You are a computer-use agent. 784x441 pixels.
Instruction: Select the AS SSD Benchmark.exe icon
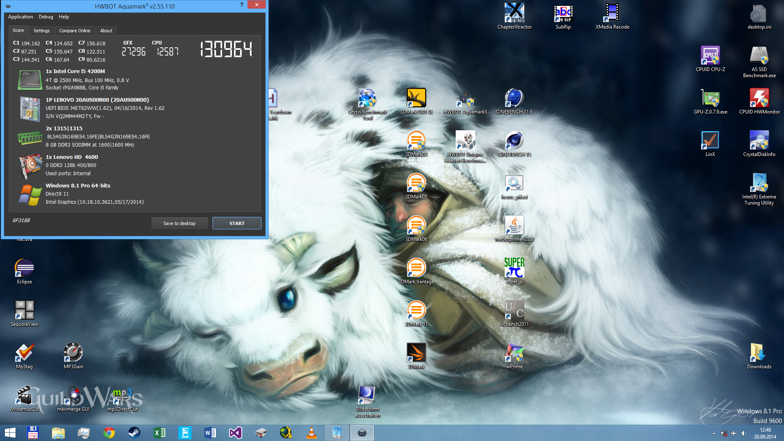pyautogui.click(x=759, y=61)
